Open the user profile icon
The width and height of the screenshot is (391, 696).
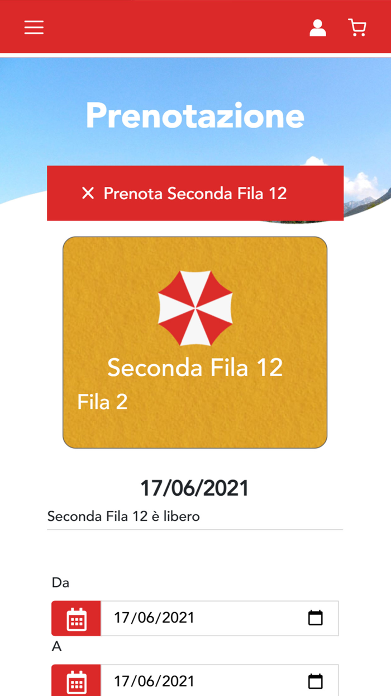pyautogui.click(x=318, y=27)
